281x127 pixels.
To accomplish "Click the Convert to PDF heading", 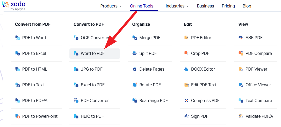I will point(89,24).
